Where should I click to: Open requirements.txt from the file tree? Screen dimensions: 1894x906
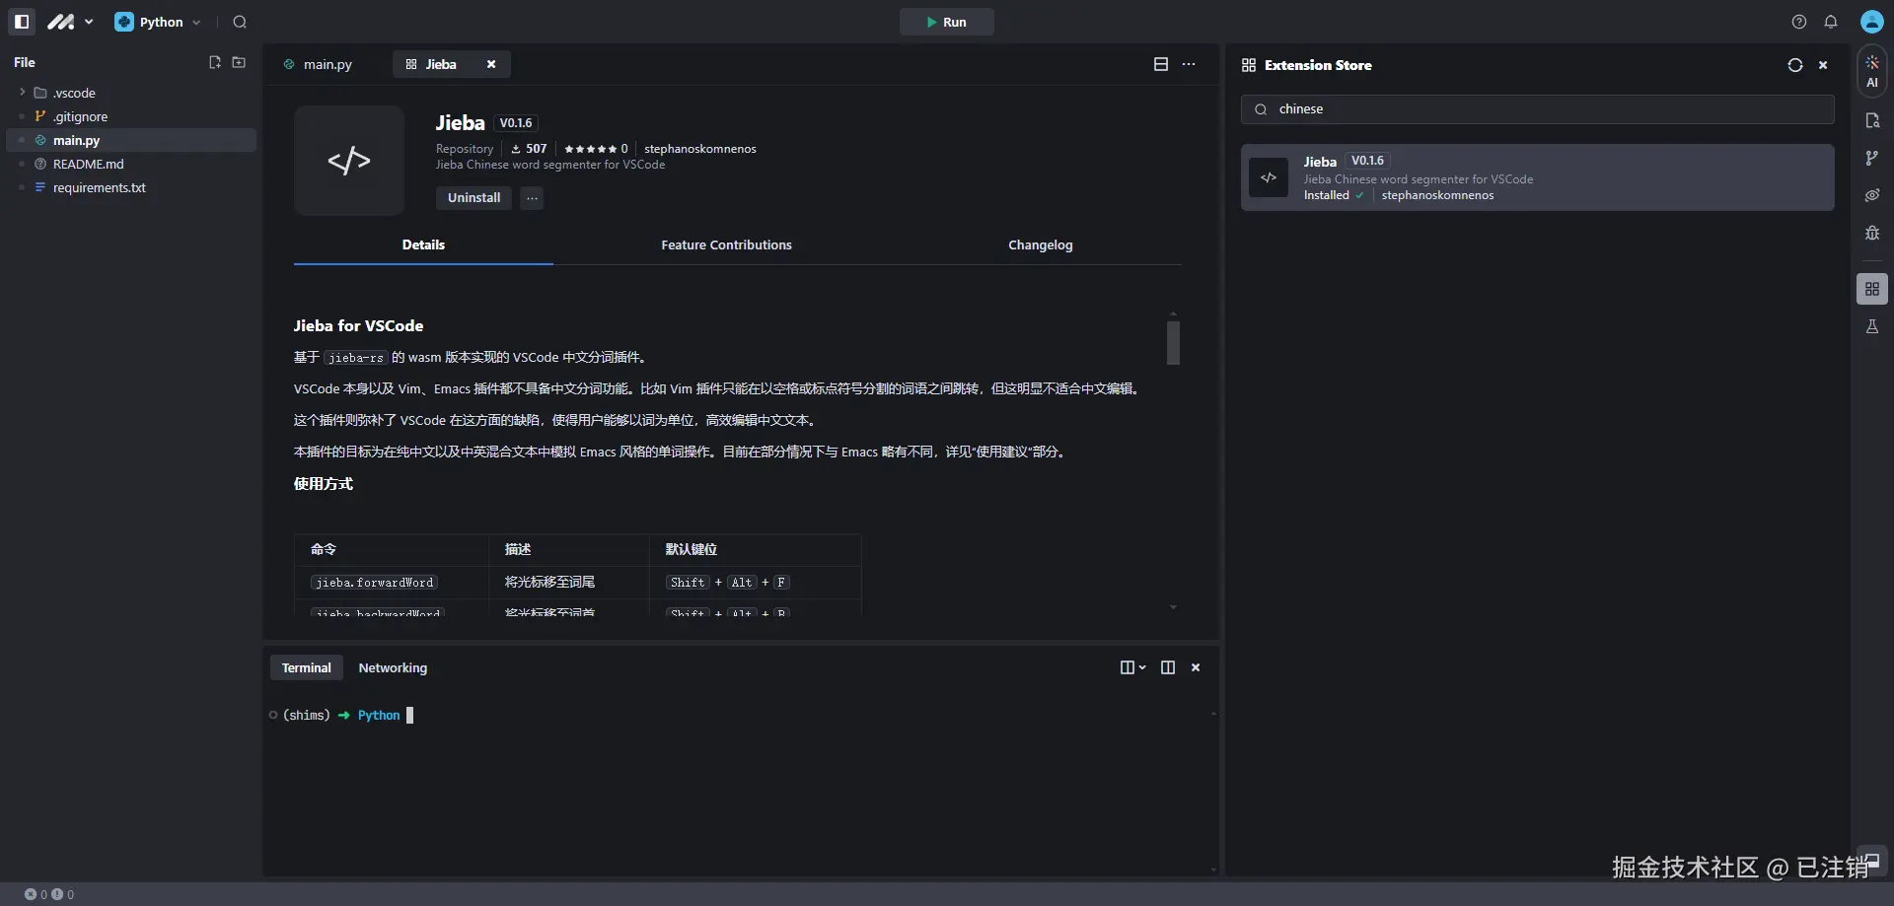(99, 187)
